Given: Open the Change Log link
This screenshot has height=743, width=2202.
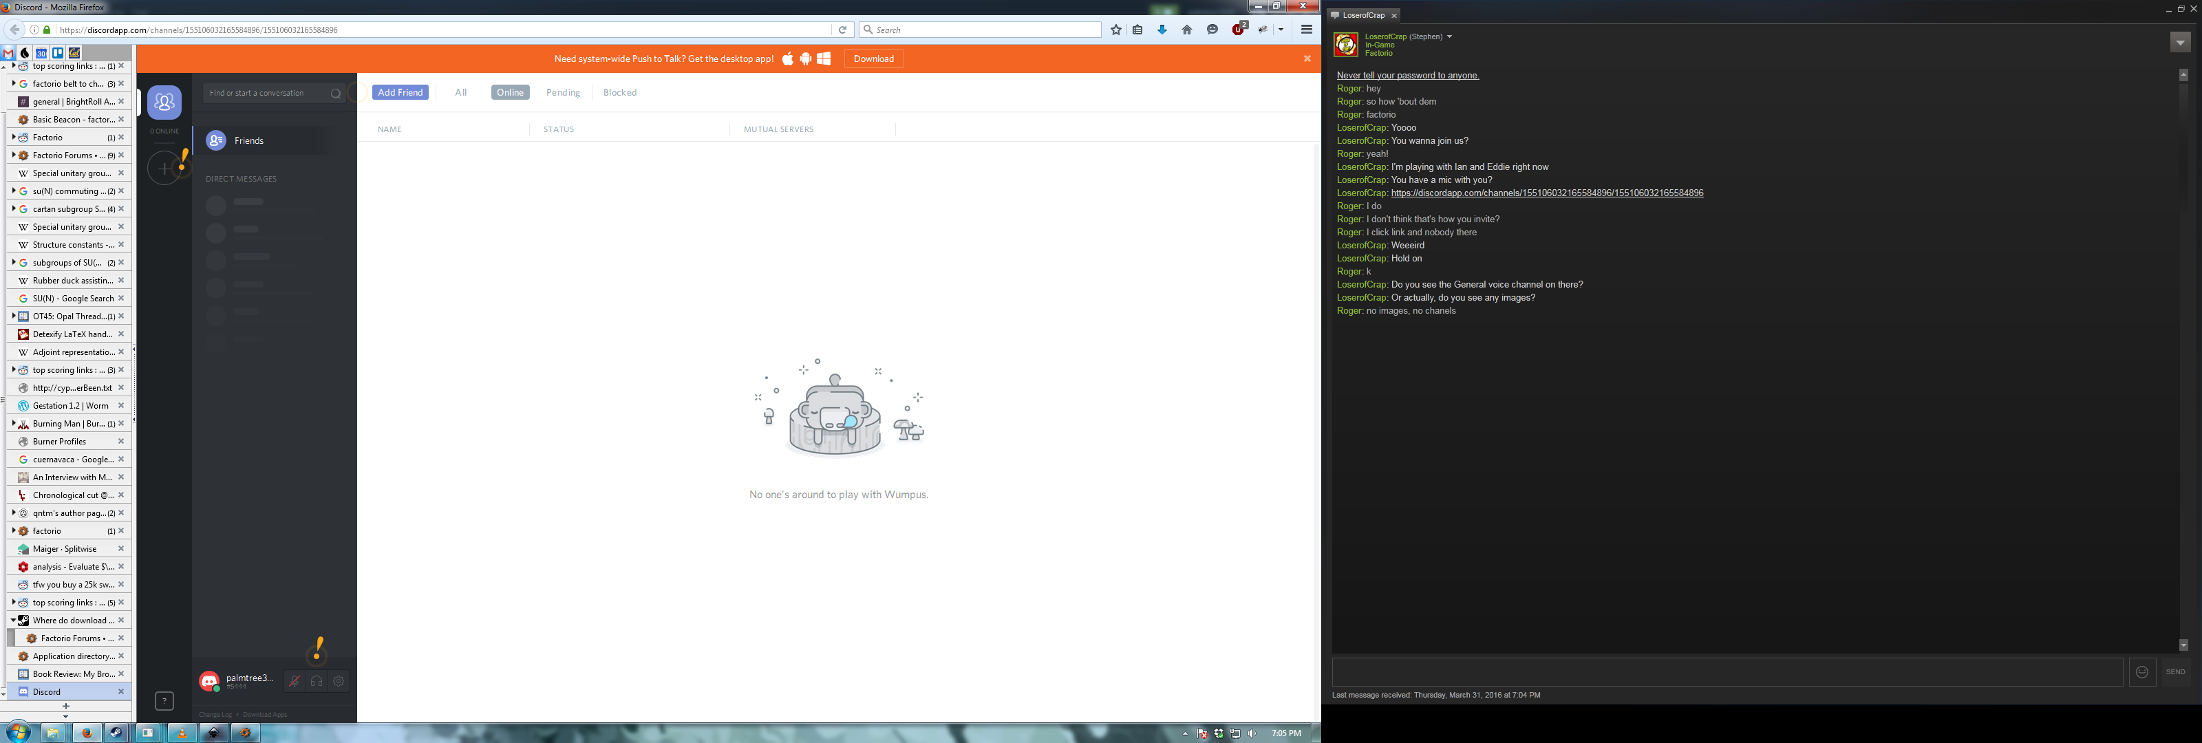Looking at the screenshot, I should [215, 715].
